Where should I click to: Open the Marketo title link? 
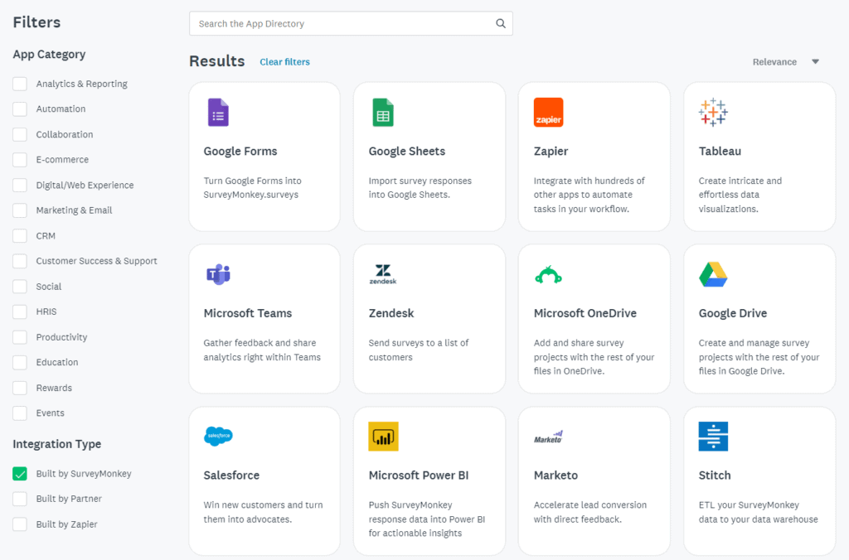[x=555, y=475]
